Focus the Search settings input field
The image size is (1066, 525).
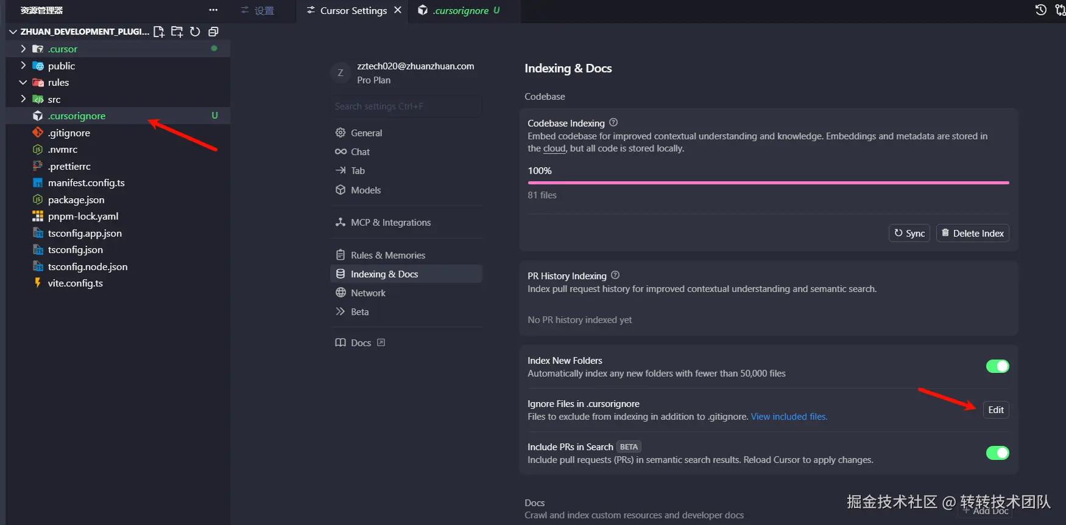(x=406, y=106)
